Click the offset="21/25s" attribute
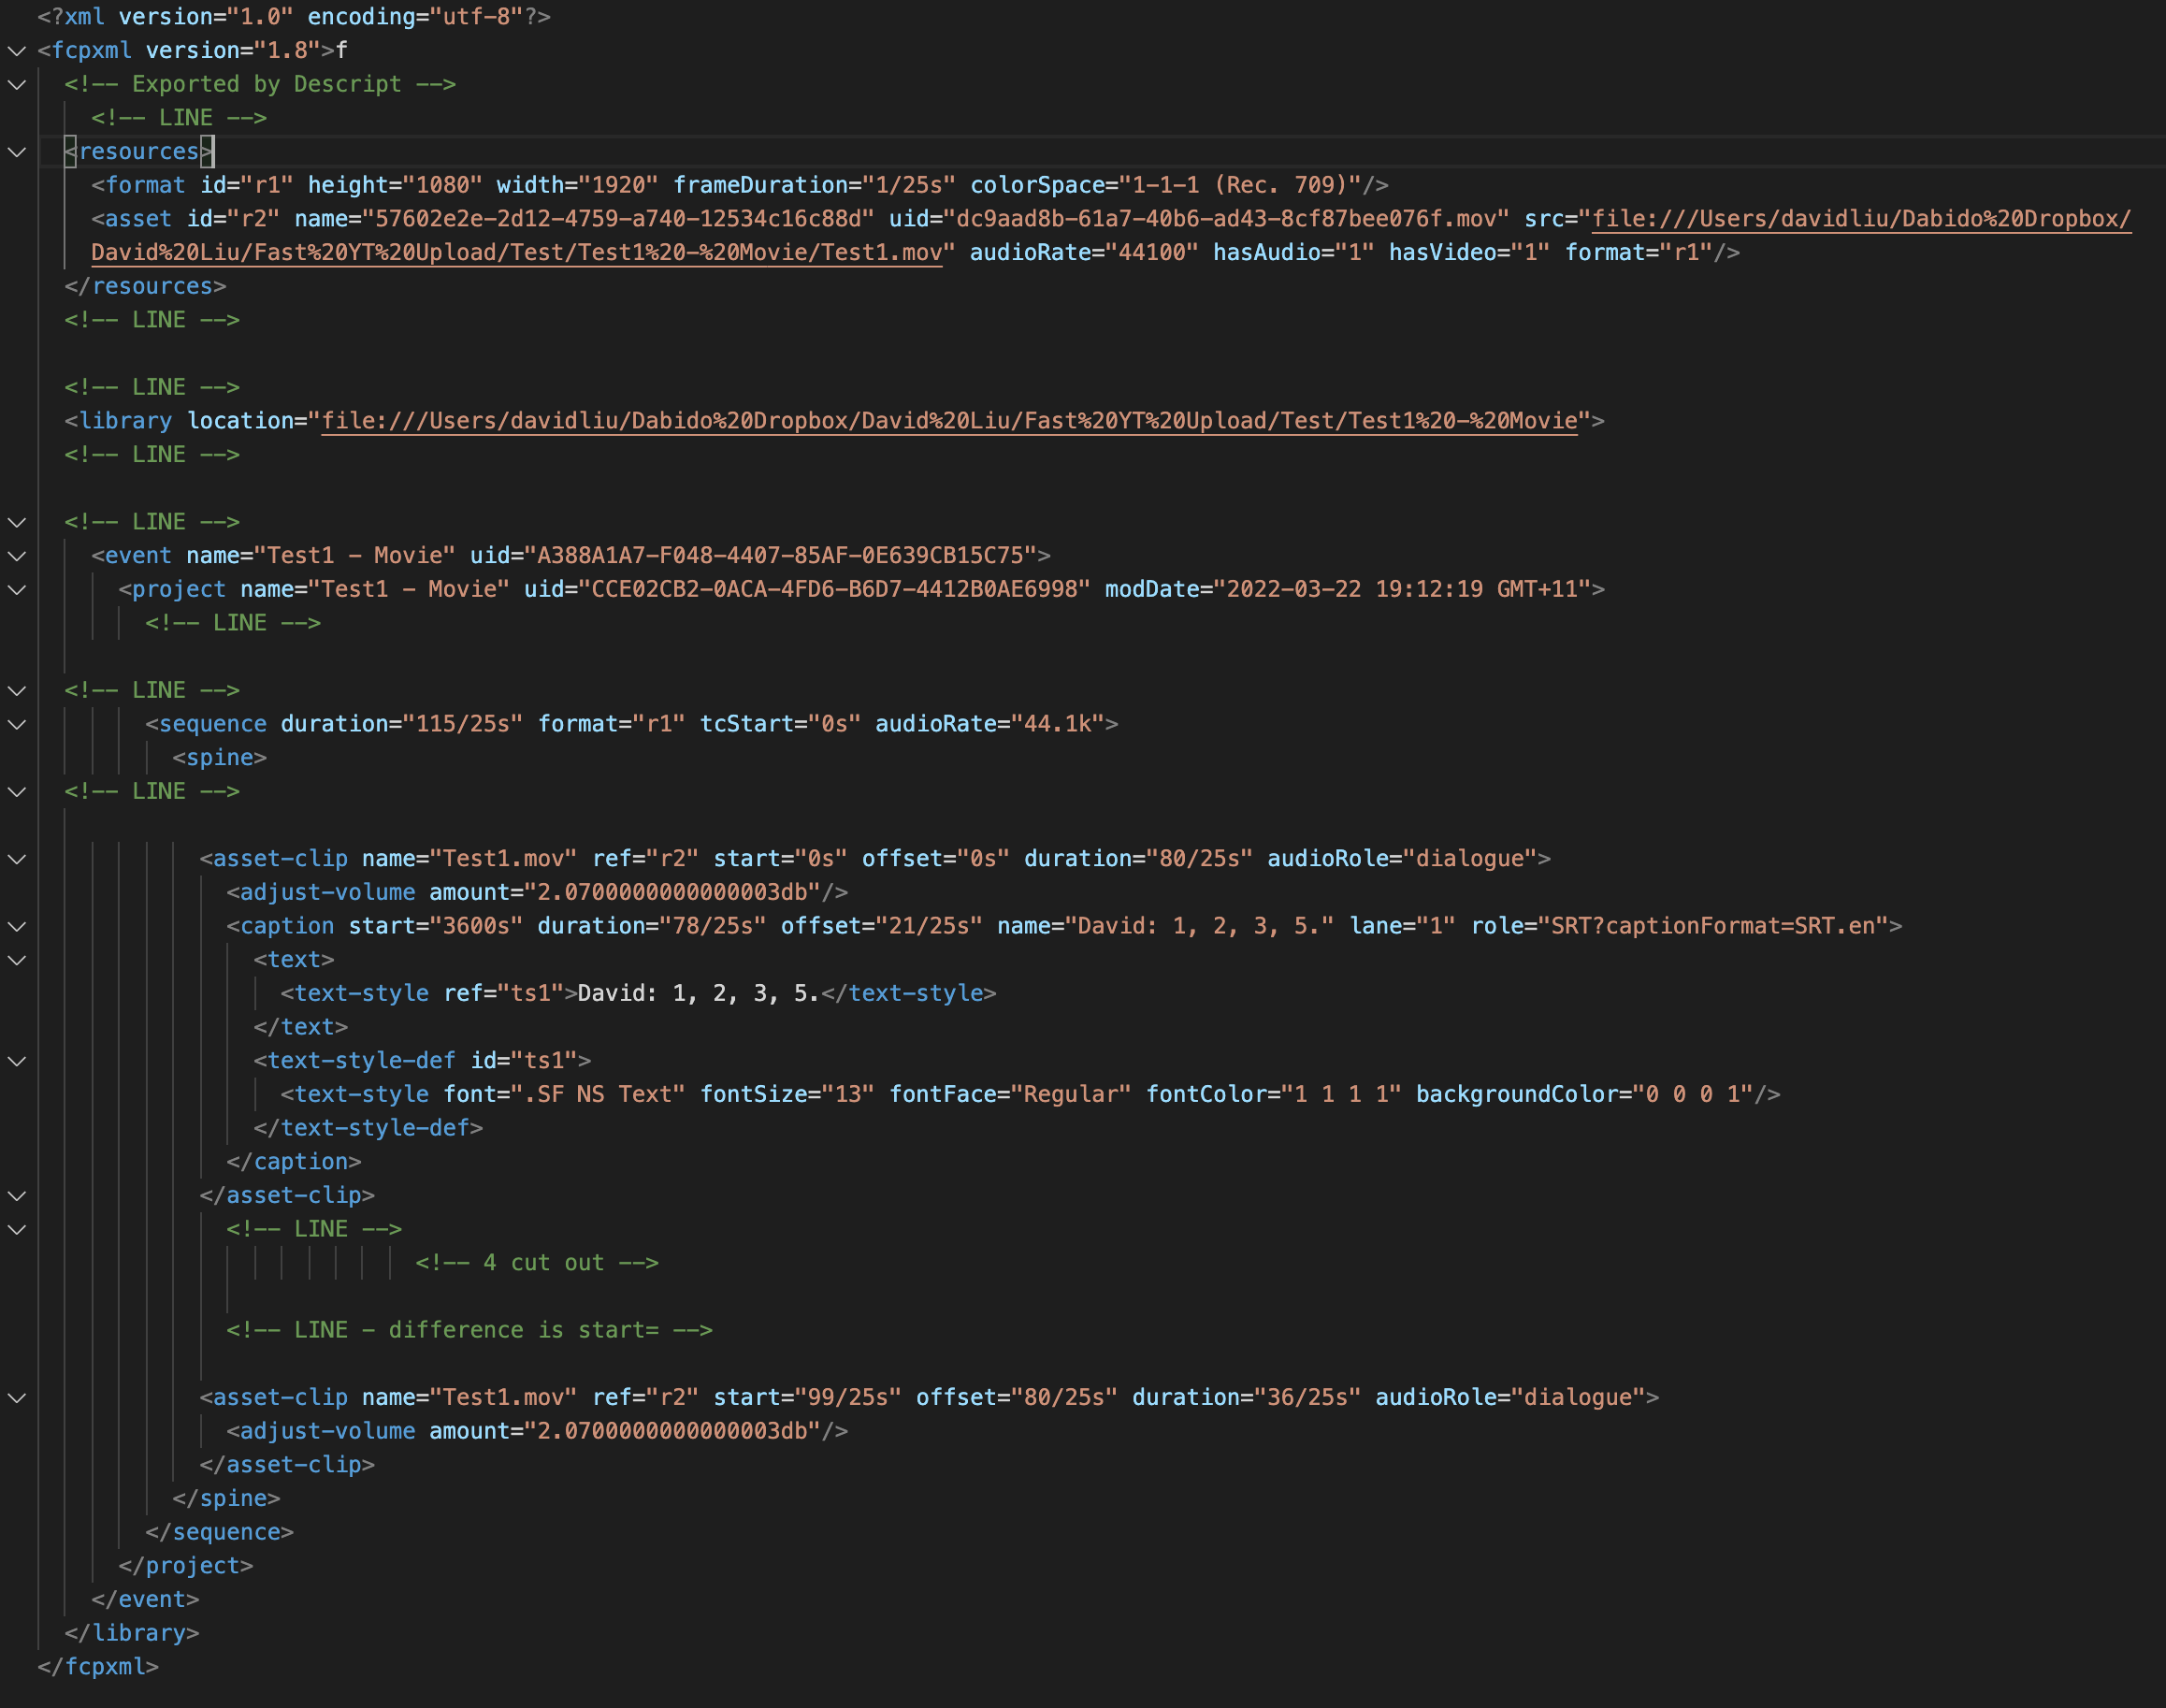This screenshot has height=1708, width=2166. 881,926
